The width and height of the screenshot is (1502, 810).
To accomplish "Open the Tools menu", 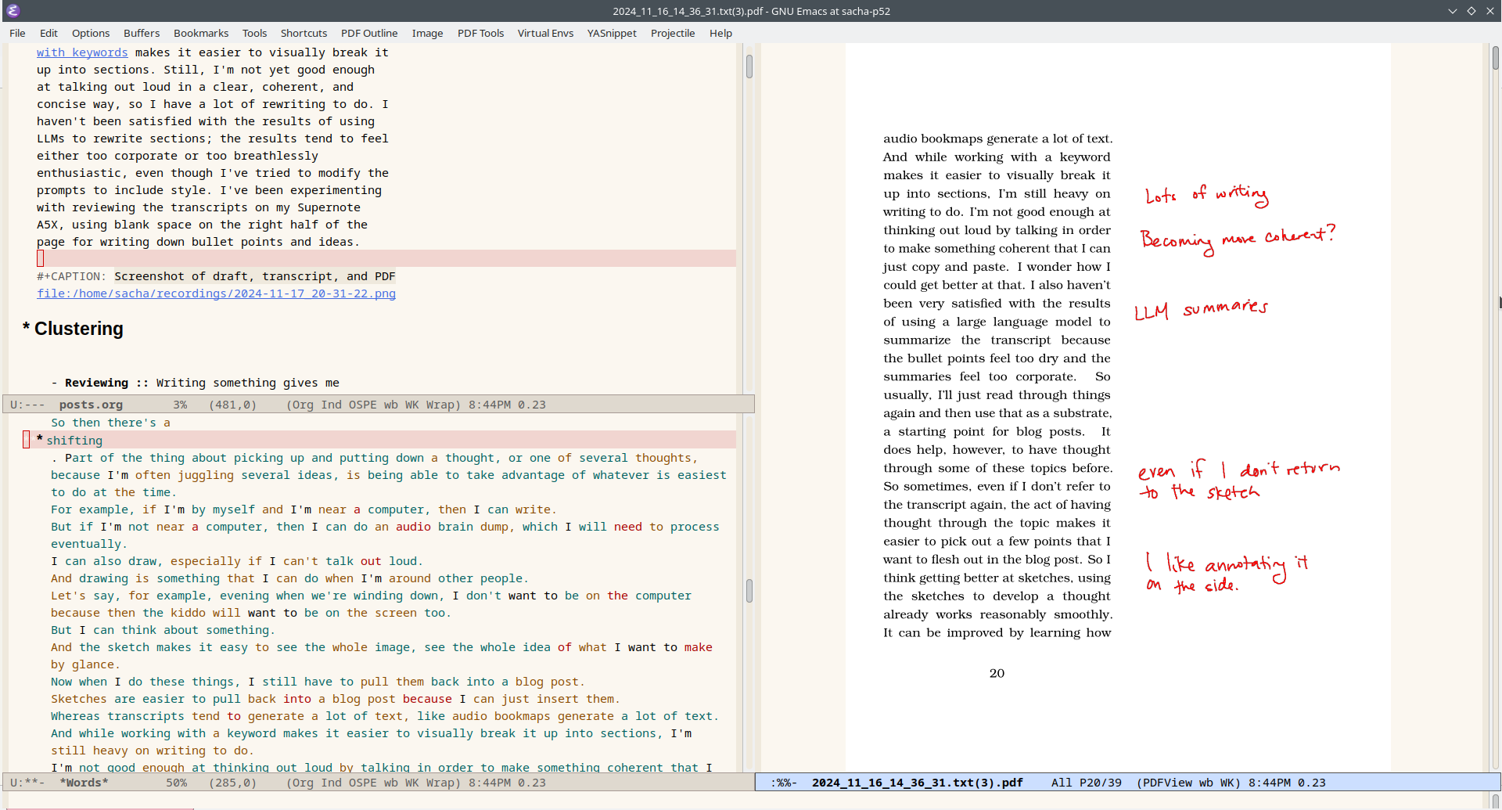I will pyautogui.click(x=254, y=33).
